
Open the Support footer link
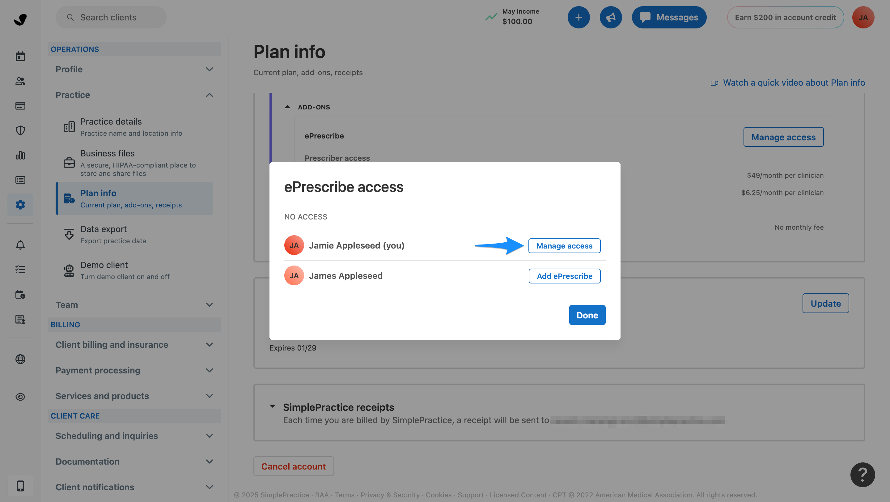[471, 495]
